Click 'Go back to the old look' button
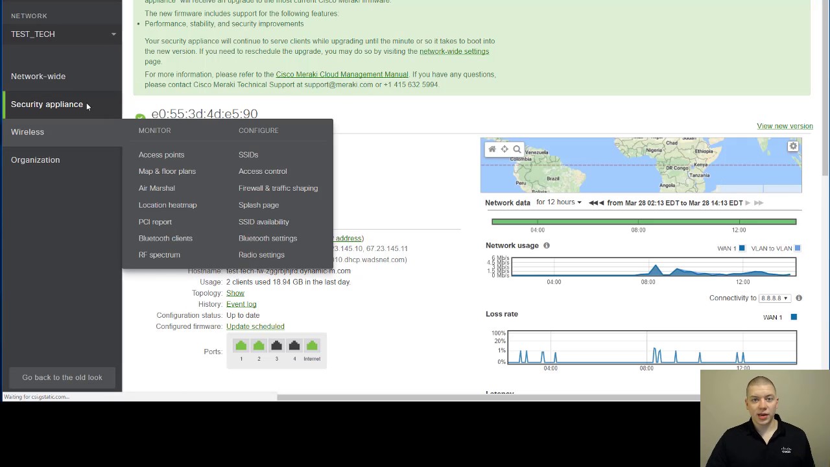 tap(62, 377)
